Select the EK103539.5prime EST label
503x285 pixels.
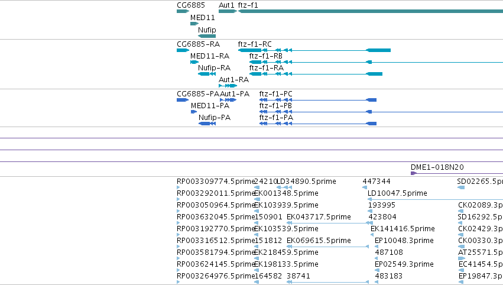click(286, 229)
